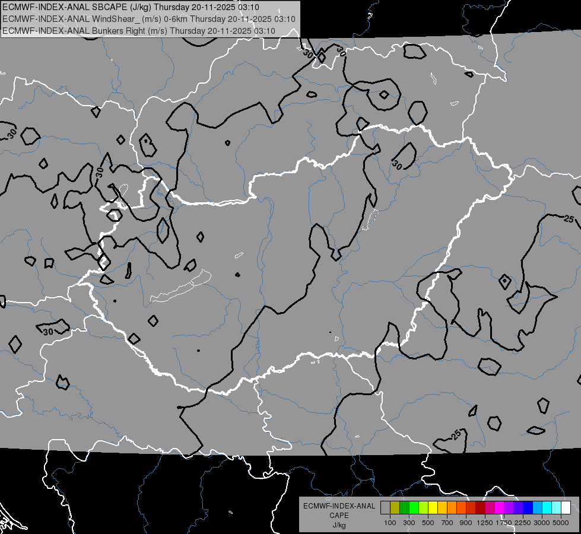Choose the dark red legend swatch
Viewport: 581px width, 534px height.
[480, 507]
